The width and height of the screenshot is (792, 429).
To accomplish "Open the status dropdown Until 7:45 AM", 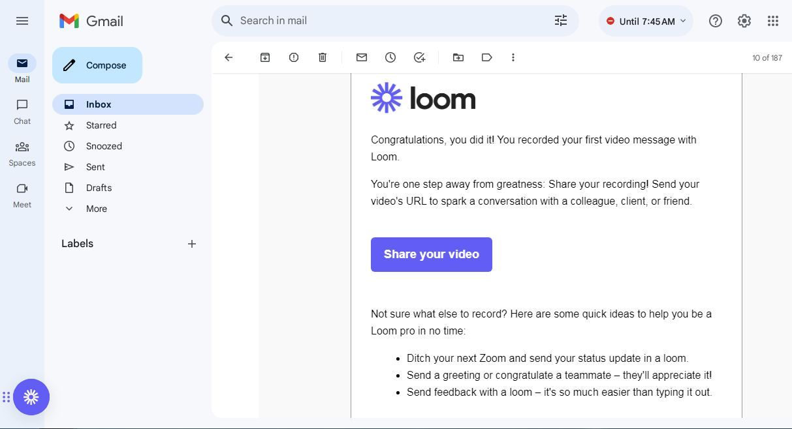I will [x=646, y=21].
